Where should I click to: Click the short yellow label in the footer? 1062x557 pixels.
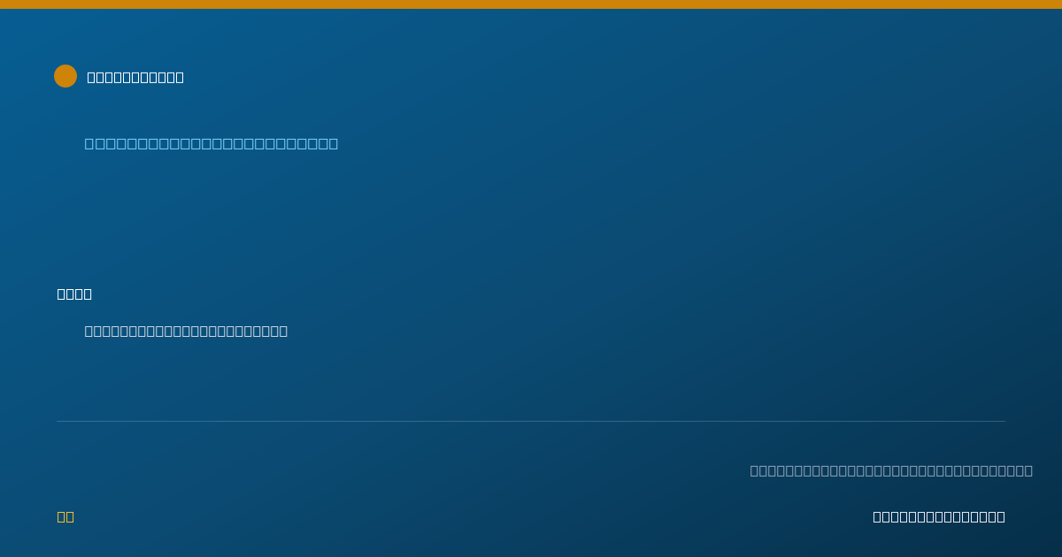[x=65, y=516]
